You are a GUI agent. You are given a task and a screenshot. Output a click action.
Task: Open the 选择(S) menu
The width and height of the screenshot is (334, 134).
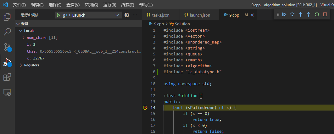(55, 5)
